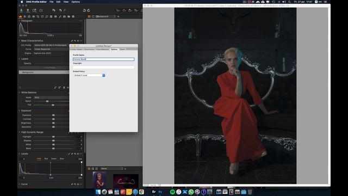Click the pencil icon in Curve panel header
The image size is (348, 196).
coord(72,184)
